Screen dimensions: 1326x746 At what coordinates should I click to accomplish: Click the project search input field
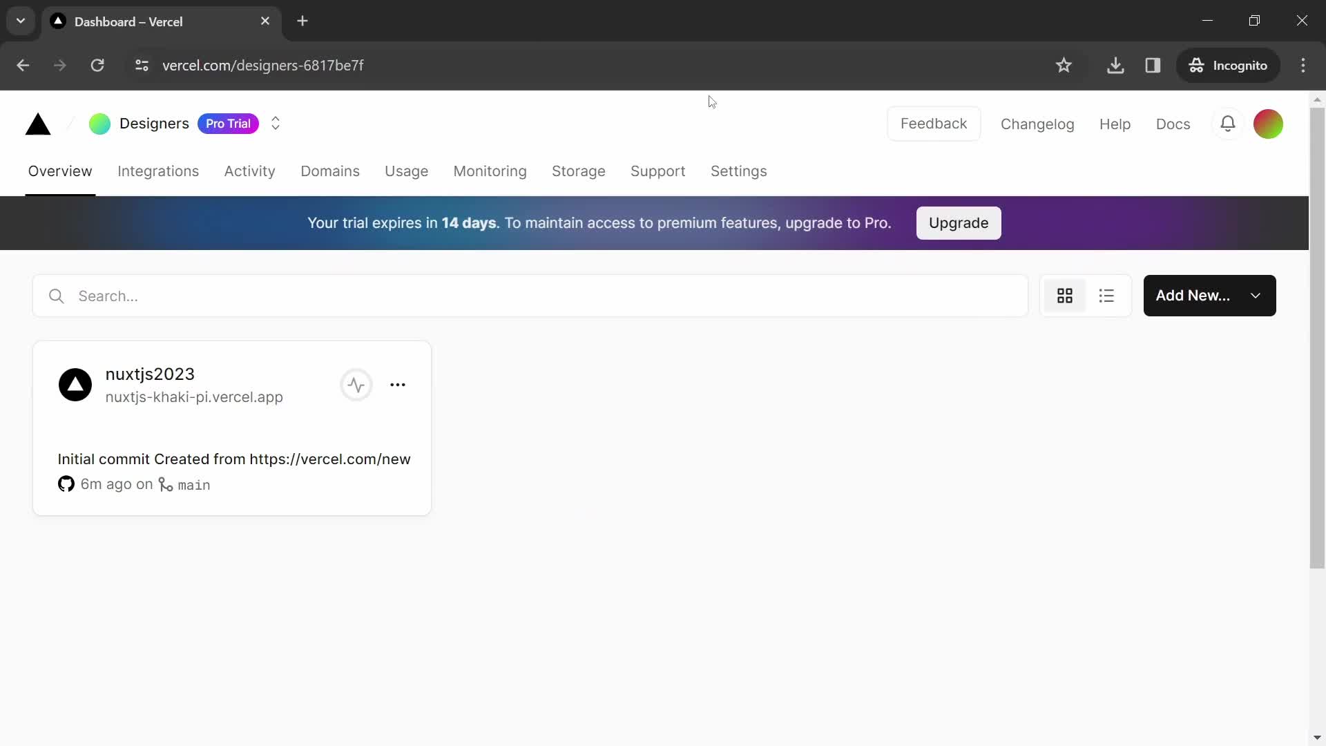click(x=530, y=296)
